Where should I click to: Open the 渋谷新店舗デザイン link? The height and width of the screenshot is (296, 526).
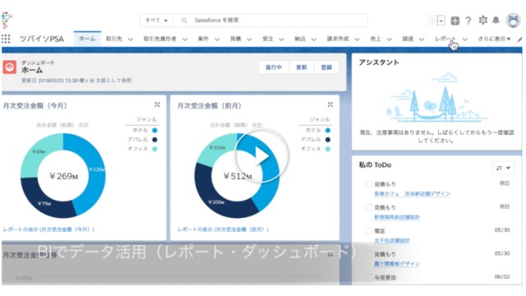pos(413,194)
